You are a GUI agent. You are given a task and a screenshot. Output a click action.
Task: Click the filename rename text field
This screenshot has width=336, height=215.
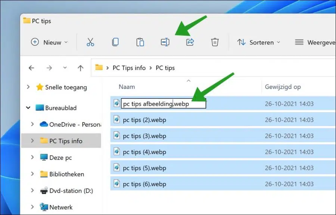click(164, 104)
